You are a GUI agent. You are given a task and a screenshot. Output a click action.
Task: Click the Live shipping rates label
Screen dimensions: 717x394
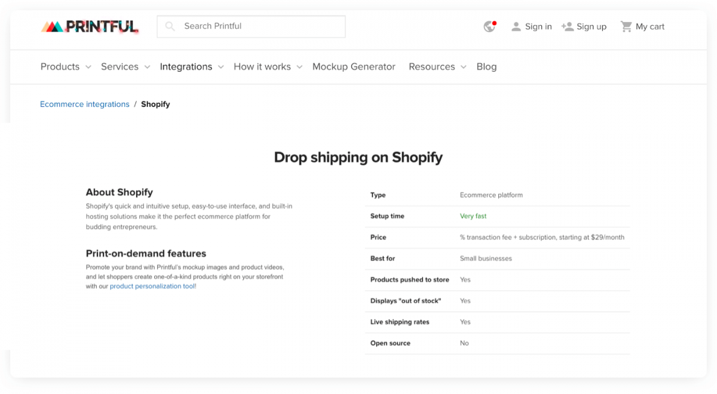399,322
